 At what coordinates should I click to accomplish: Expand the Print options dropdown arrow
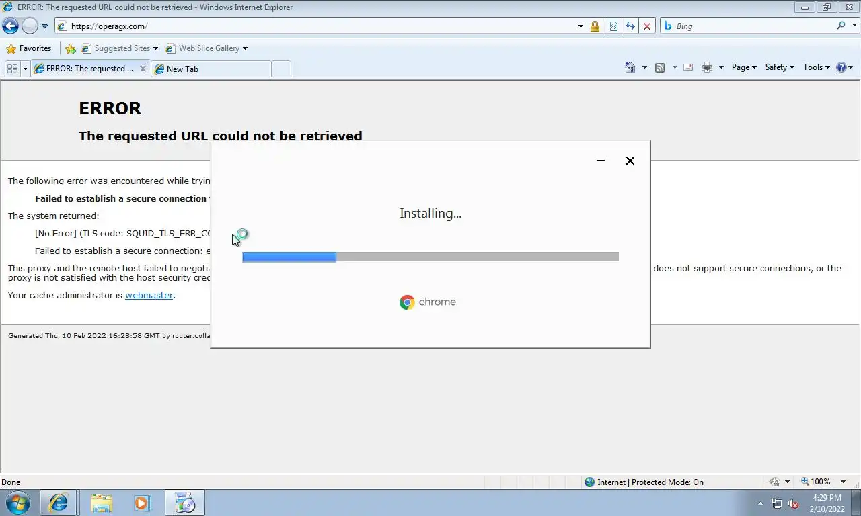pyautogui.click(x=721, y=67)
